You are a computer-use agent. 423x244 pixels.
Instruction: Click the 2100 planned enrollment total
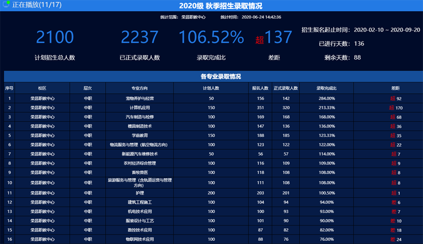(55, 37)
